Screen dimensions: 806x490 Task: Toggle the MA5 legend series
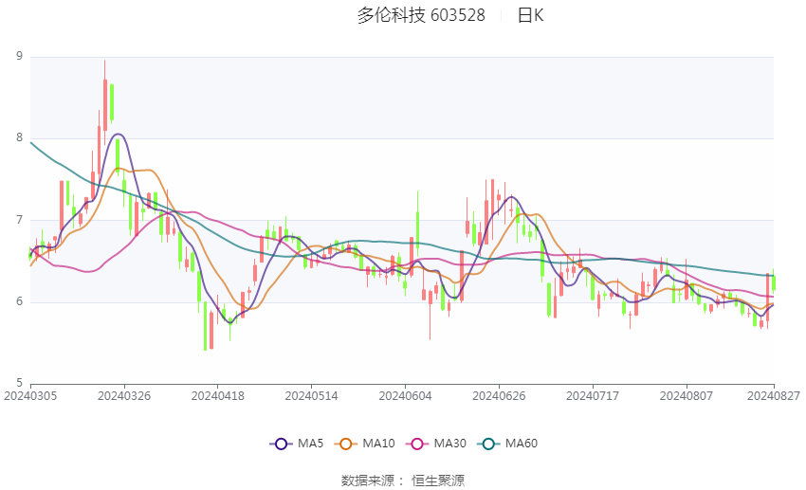(x=297, y=444)
